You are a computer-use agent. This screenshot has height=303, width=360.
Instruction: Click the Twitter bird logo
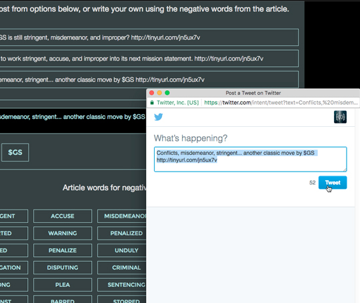coord(159,117)
